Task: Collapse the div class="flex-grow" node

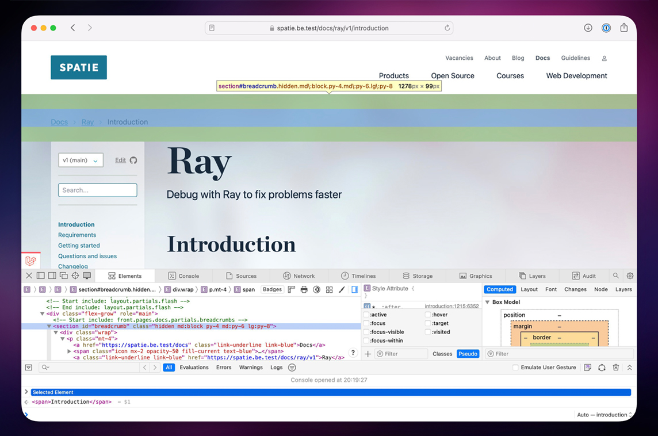Action: 42,313
